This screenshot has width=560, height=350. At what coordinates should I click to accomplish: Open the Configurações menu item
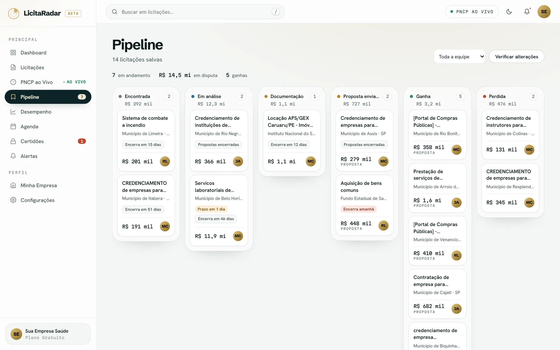48,200
